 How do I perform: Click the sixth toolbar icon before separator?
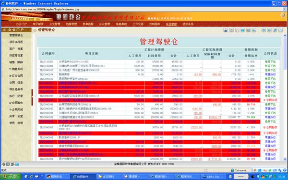(x=254, y=30)
